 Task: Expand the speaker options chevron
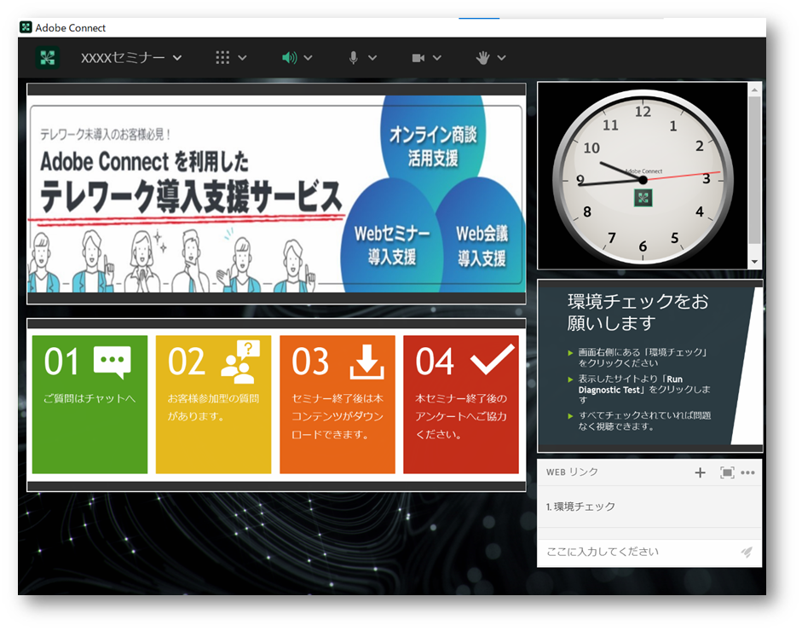pos(308,58)
